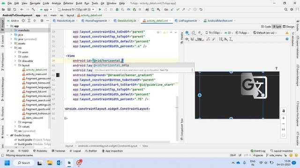
Task: Toggle View Options eye icon in design toolbar
Action: tap(187, 39)
